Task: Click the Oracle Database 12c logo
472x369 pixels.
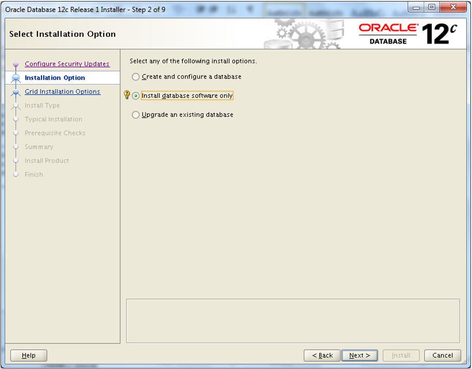Action: 408,34
